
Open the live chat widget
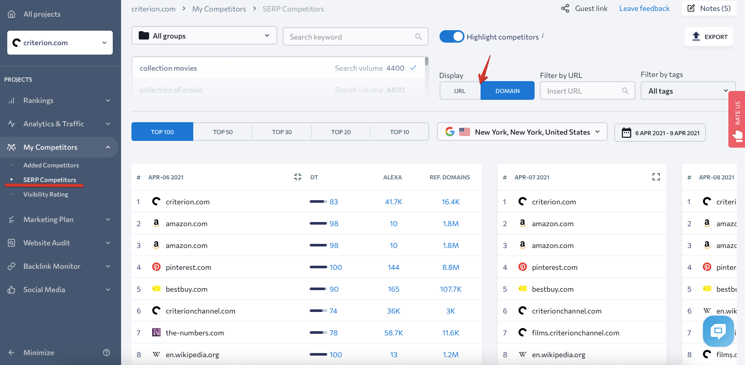pos(719,331)
